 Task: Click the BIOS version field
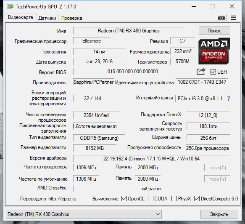pyautogui.click(x=132, y=72)
